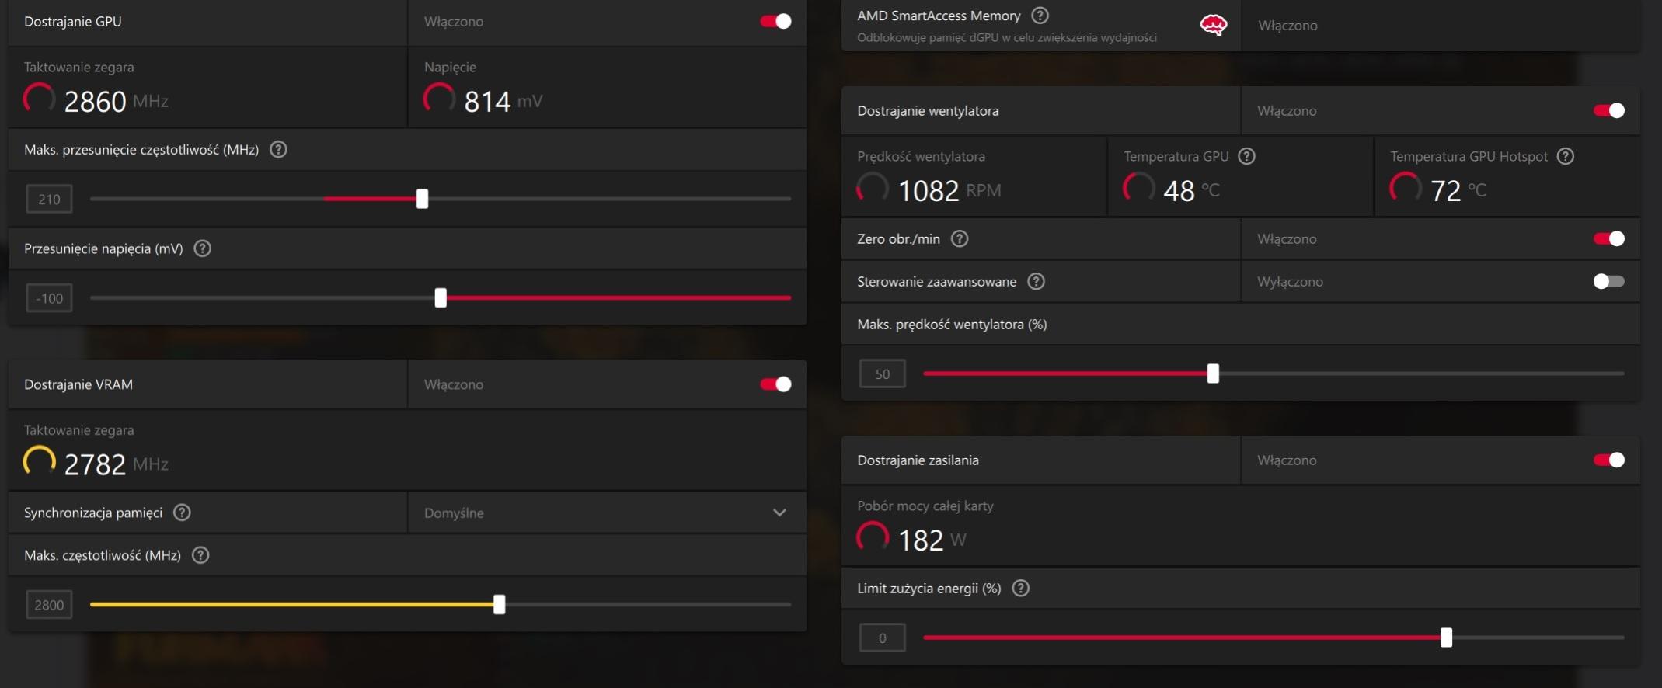
Task: Click the card power draw gauge icon
Action: pos(873,538)
